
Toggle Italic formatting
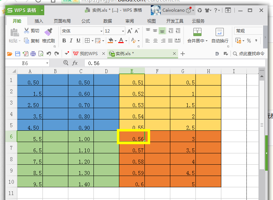click(x=71, y=41)
